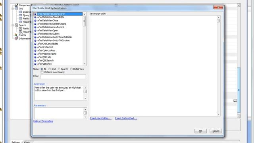Select afterPageNavigate event text
The image size is (254, 143).
pos(47,54)
